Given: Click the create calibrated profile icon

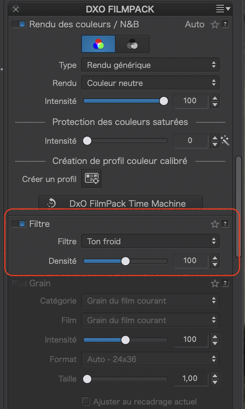Looking at the screenshot, I should [91, 179].
